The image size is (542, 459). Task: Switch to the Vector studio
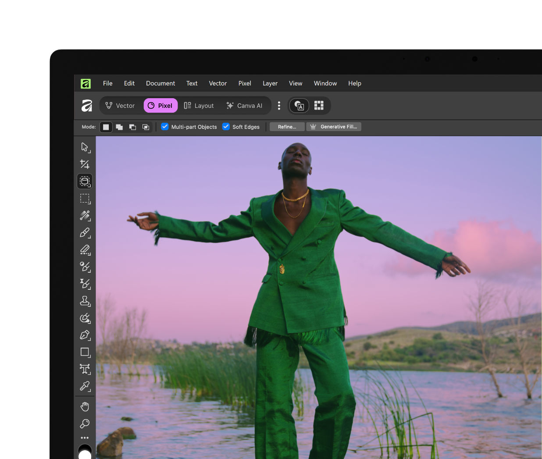point(120,106)
